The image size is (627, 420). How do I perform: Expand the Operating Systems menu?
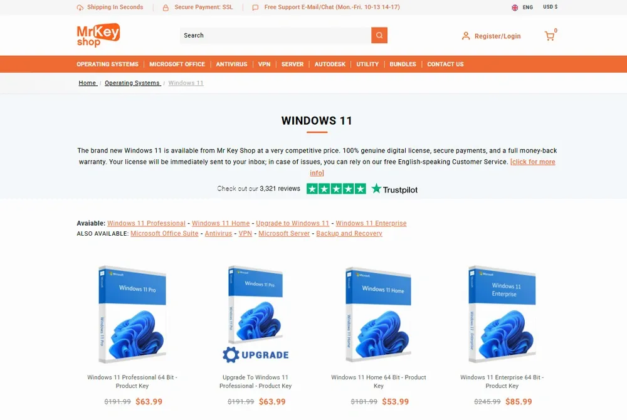coord(108,64)
